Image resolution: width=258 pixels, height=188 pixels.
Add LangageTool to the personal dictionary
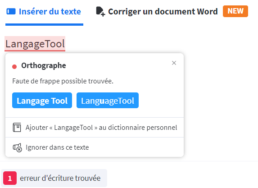[95, 128]
